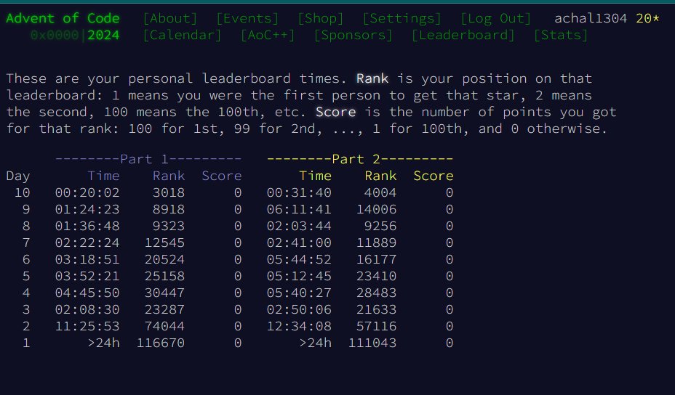Click the time 02:08:30
Viewport: 675px width, 395px height.
(x=87, y=310)
